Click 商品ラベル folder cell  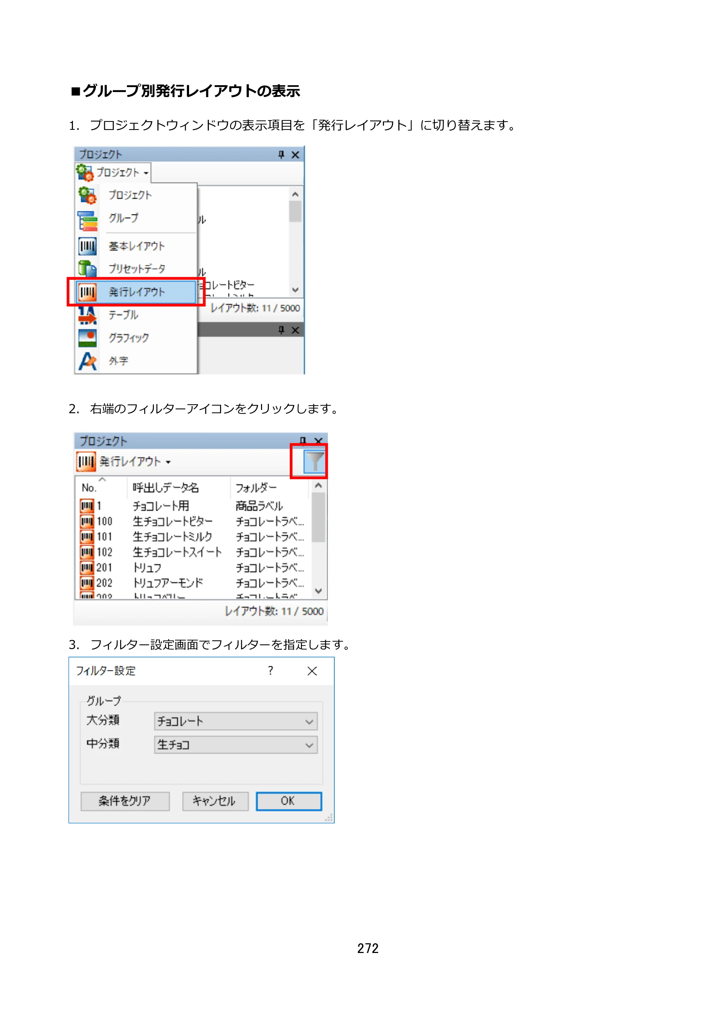(x=260, y=505)
